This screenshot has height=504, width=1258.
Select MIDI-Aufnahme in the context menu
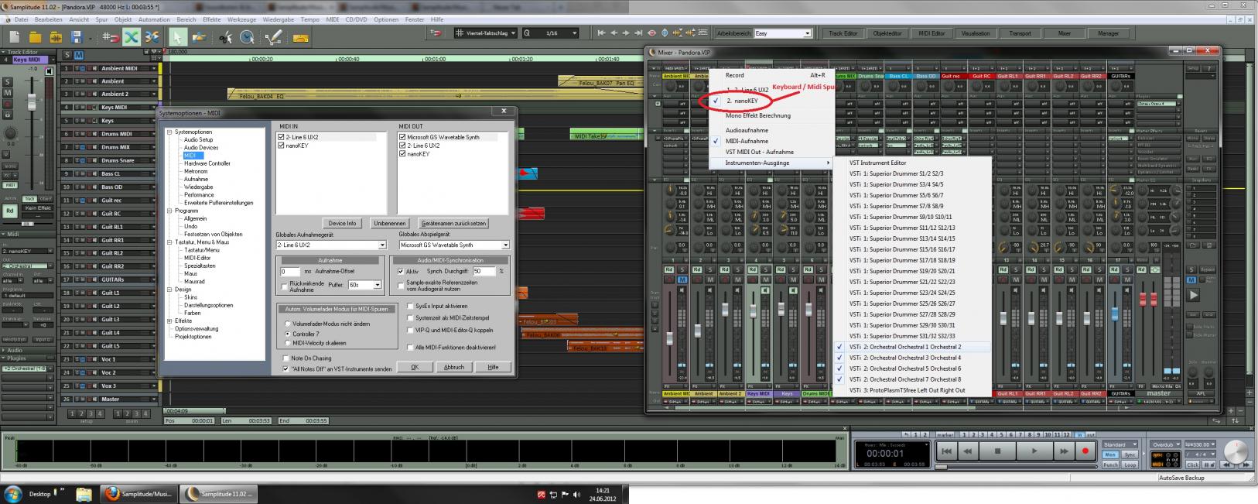[747, 142]
